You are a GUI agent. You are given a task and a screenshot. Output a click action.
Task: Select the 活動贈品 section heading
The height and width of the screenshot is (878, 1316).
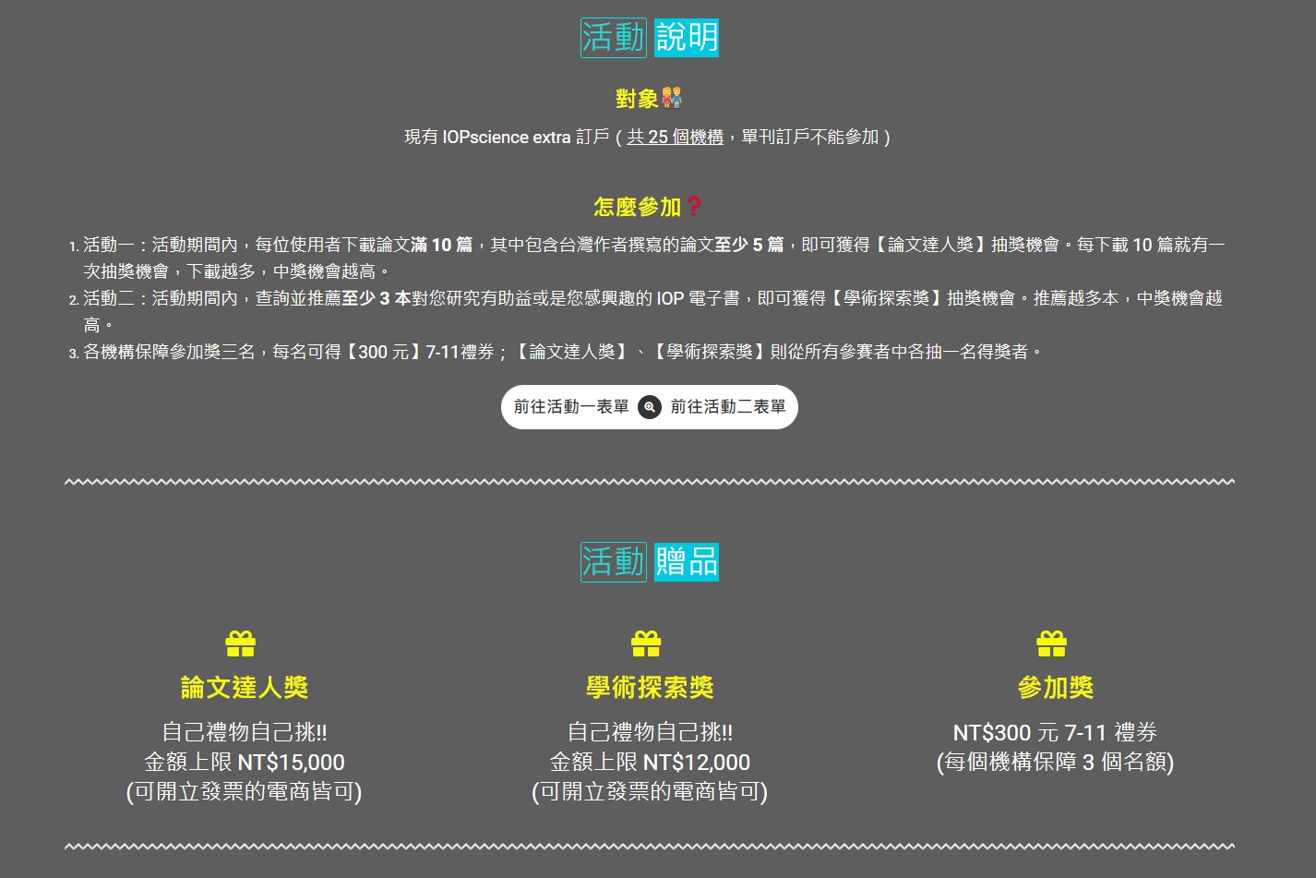click(649, 562)
